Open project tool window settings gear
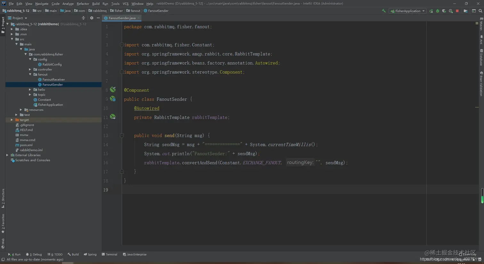This screenshot has width=484, height=264. [92, 18]
